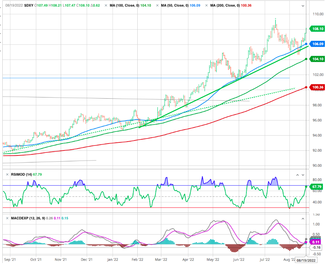The image size is (328, 265).
Task: Remove the RSIMOD (14) indicator pane
Action: [x=7, y=174]
